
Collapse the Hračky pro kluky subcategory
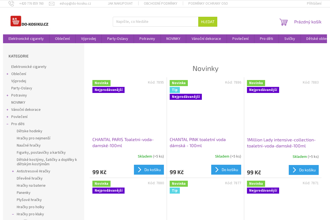click(x=13, y=214)
